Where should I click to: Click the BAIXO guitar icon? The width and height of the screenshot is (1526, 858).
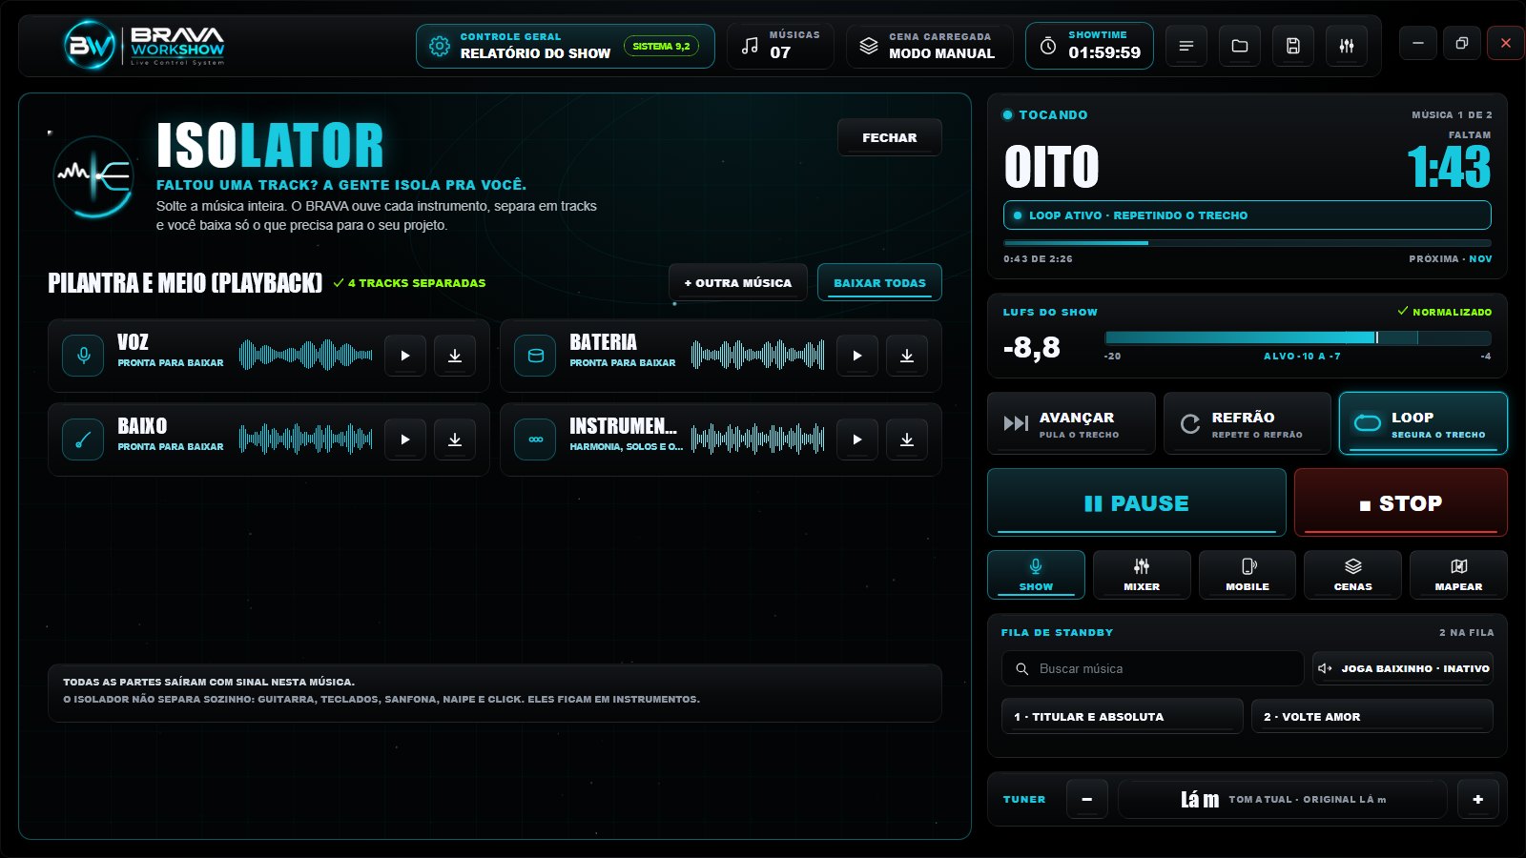click(x=83, y=439)
